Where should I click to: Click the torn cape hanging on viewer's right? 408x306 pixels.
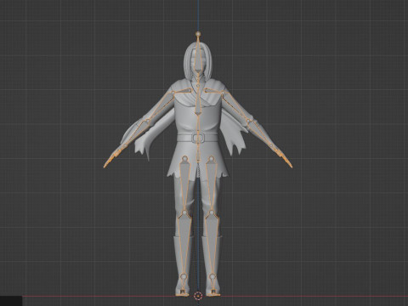point(233,133)
